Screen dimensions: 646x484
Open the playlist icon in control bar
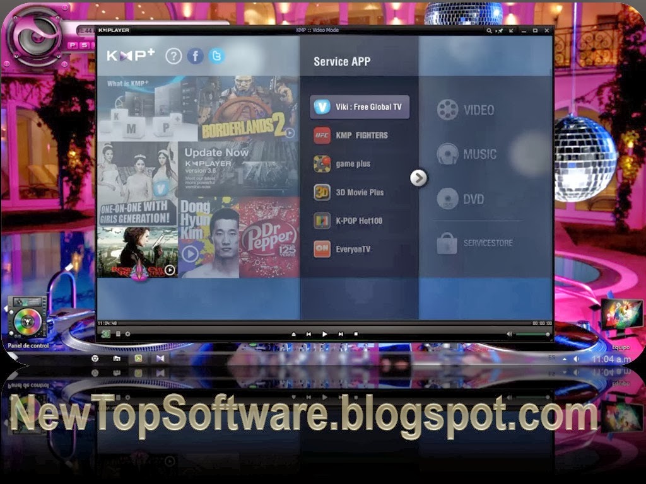click(x=118, y=334)
